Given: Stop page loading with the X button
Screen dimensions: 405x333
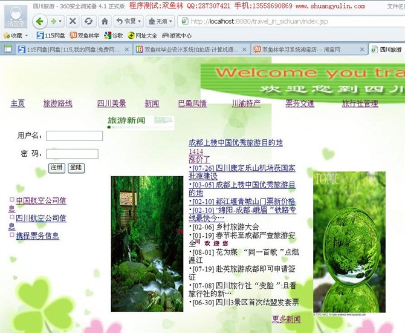Looking at the screenshot, I should (x=73, y=21).
